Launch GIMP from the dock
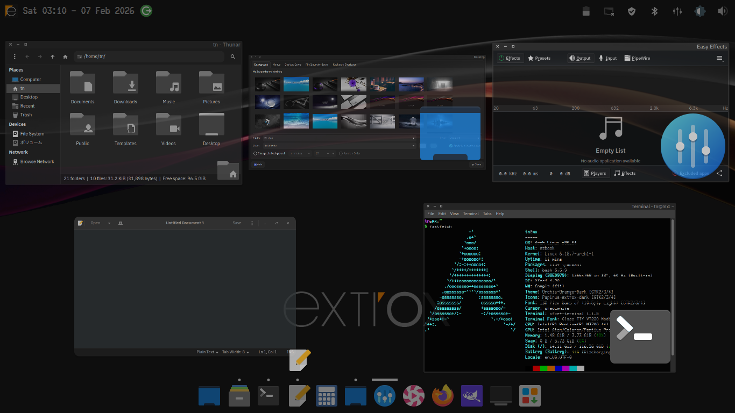The height and width of the screenshot is (413, 735). pos(472,396)
